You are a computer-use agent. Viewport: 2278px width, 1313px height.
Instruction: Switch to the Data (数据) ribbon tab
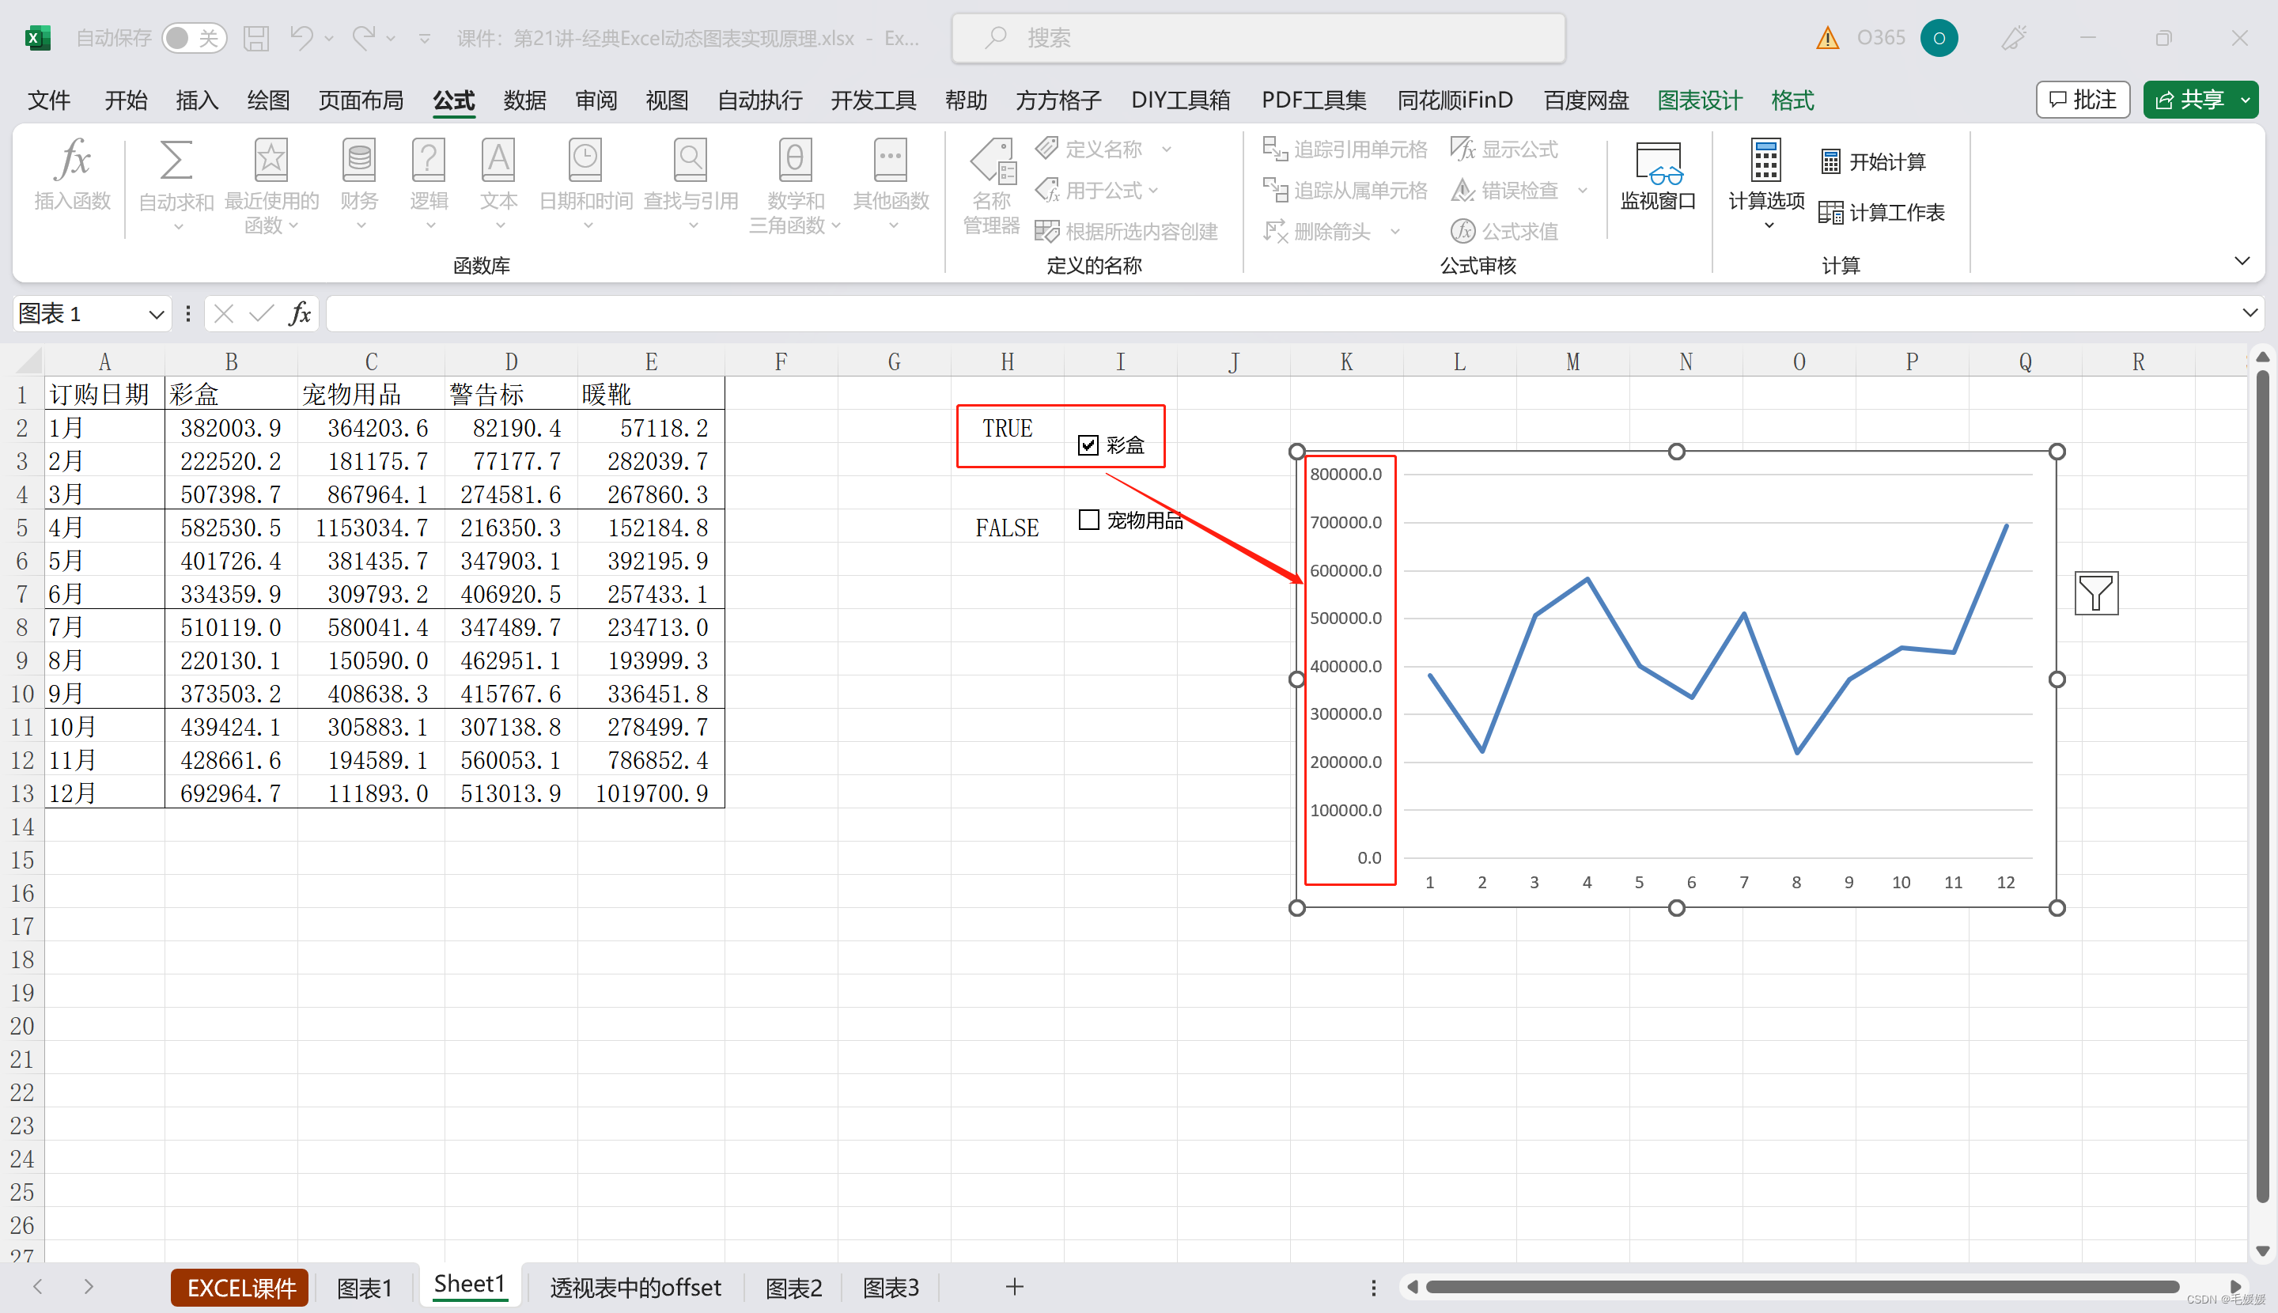tap(524, 100)
